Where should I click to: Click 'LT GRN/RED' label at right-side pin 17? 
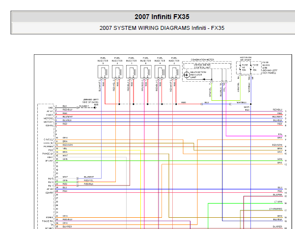[276, 209]
